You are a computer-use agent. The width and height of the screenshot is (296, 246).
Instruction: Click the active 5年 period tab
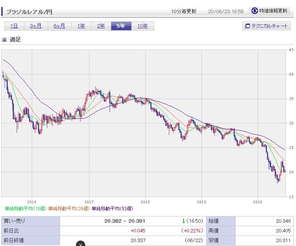121,26
